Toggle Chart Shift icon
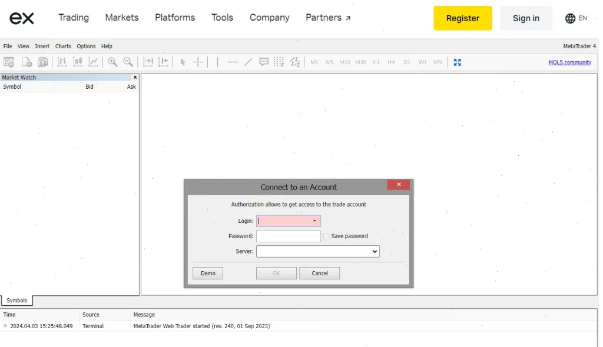 point(164,62)
